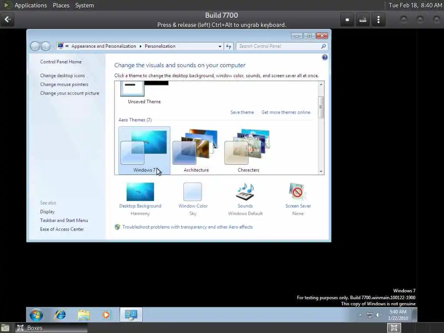Image resolution: width=444 pixels, height=333 pixels.
Task: Select the Unsaved Theme thumbnail
Action: [x=144, y=93]
